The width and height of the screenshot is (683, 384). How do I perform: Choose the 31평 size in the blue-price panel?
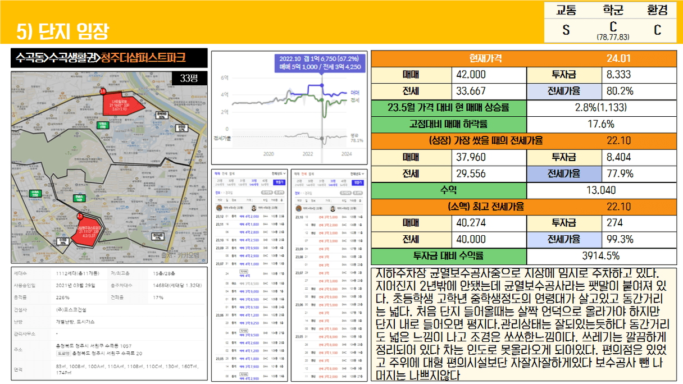[242, 182]
